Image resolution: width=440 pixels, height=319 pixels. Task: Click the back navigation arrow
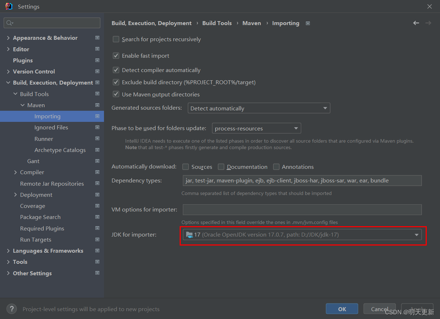416,23
